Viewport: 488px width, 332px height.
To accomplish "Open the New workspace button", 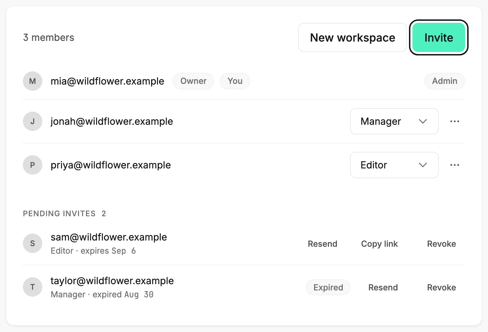I will (x=352, y=37).
